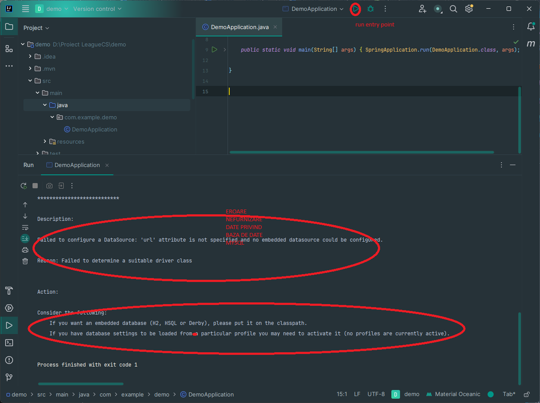This screenshot has height=403, width=540.
Task: Click the console vertical scrollbar
Action: 519,348
